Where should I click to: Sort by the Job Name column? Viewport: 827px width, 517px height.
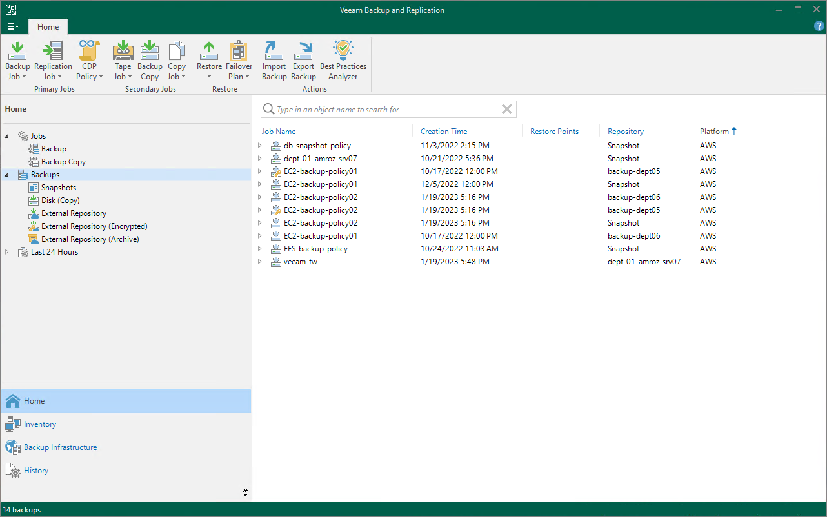(279, 132)
